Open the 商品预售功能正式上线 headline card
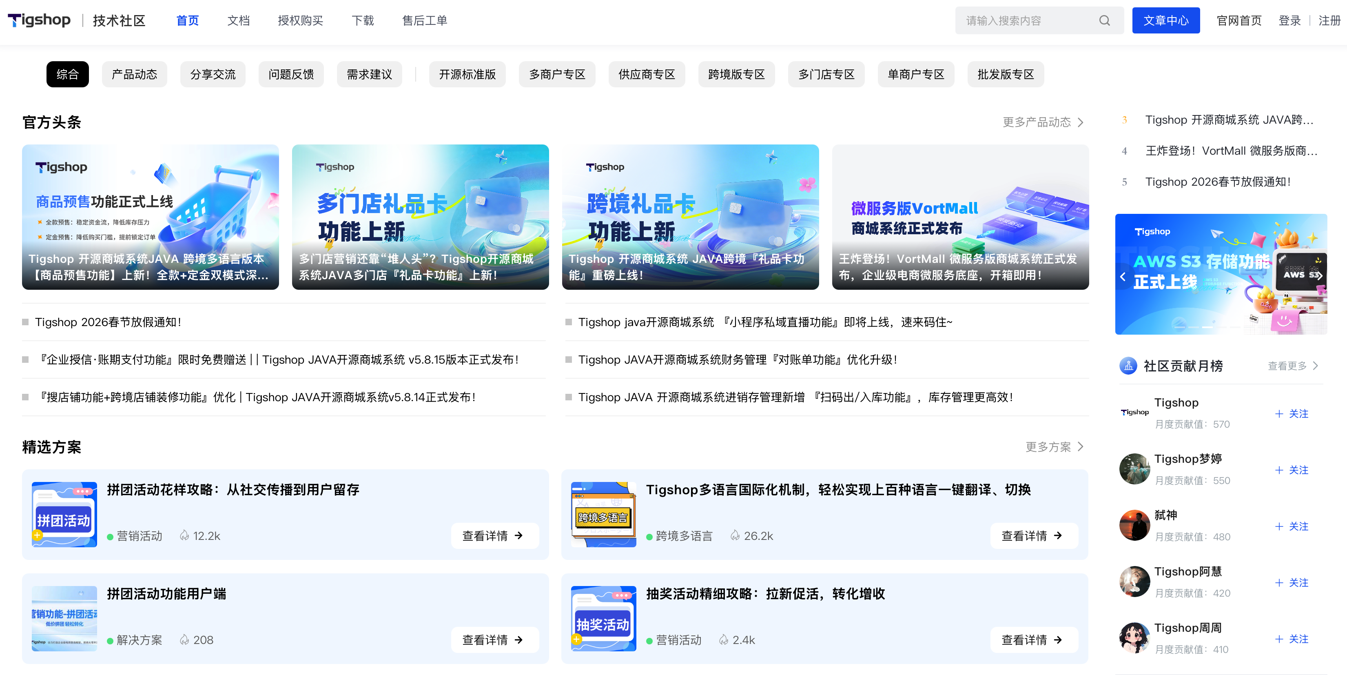 click(151, 217)
